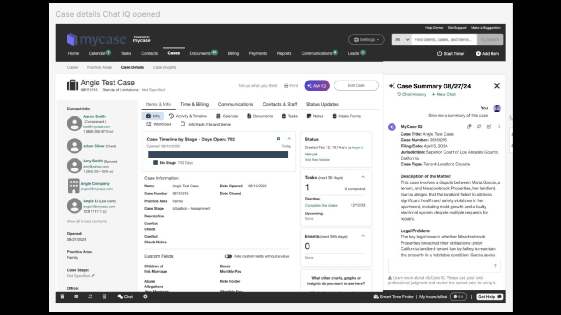Regenerate the MyCase IQ response

(x=479, y=126)
